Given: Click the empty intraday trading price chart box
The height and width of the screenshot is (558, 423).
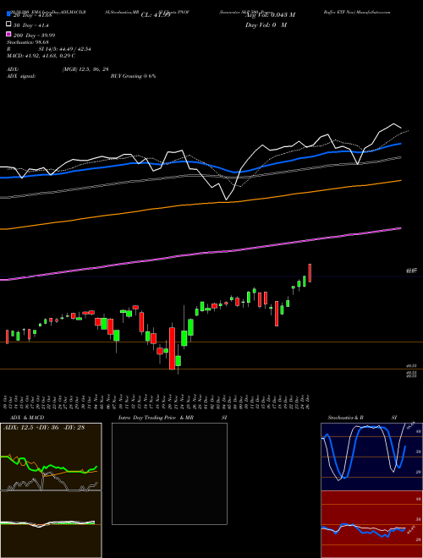Looking at the screenshot, I should tap(169, 473).
